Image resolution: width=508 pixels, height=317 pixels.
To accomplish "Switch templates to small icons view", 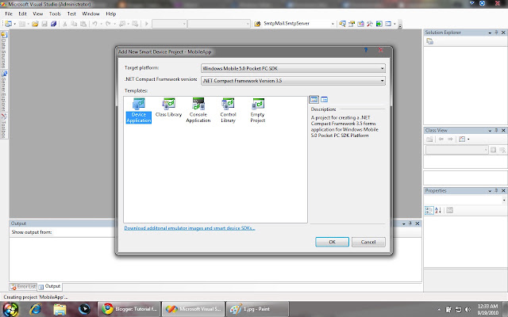I will coord(325,100).
